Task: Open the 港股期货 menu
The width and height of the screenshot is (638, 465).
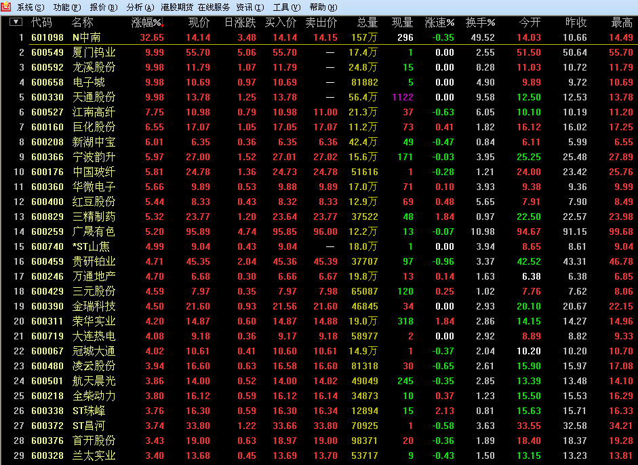Action: point(177,7)
